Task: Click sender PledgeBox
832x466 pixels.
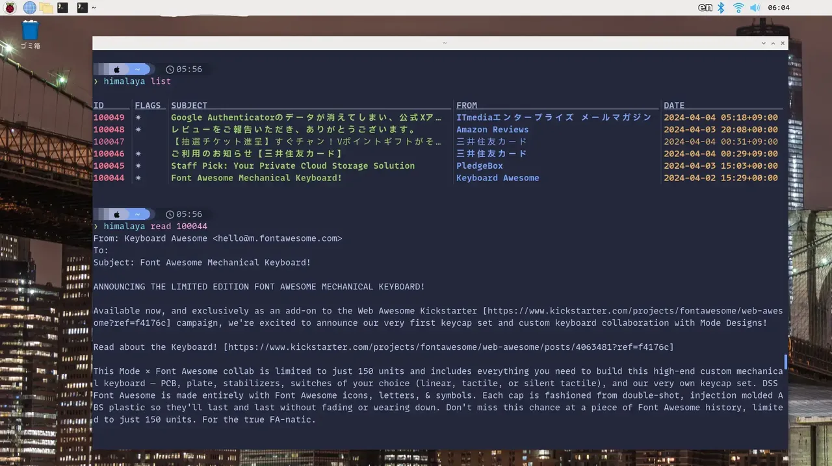Action: click(x=480, y=166)
